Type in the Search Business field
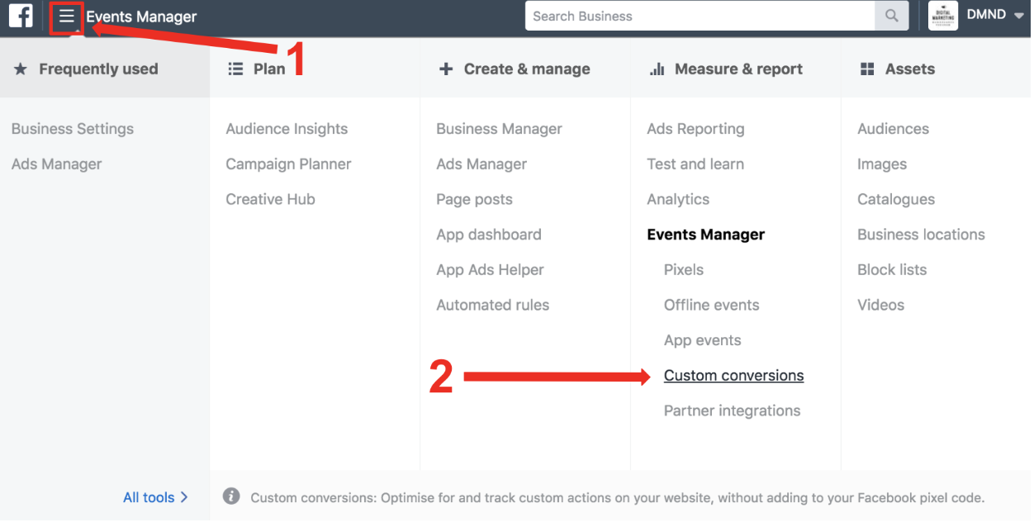The width and height of the screenshot is (1034, 527). [x=700, y=16]
